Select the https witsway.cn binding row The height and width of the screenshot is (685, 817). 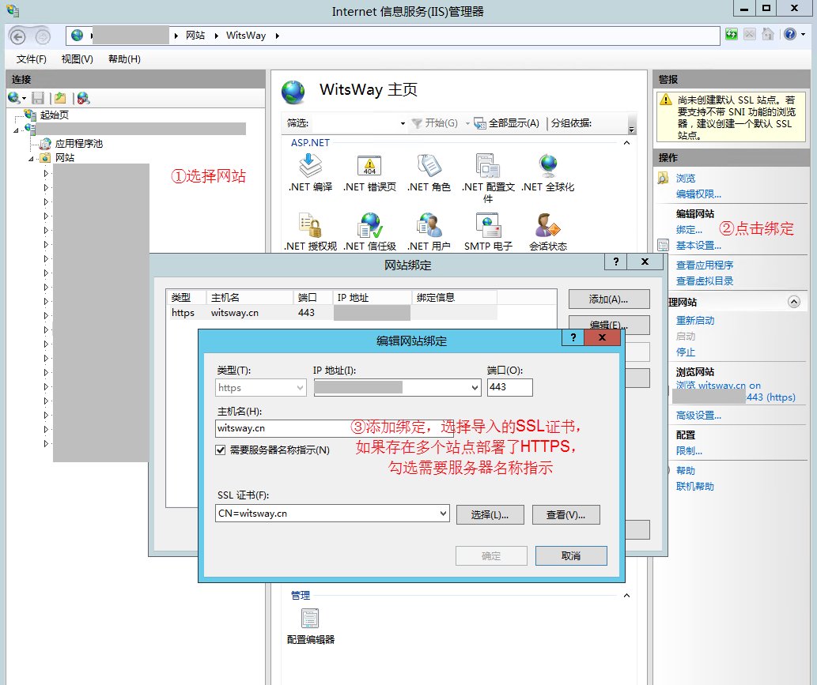[334, 312]
